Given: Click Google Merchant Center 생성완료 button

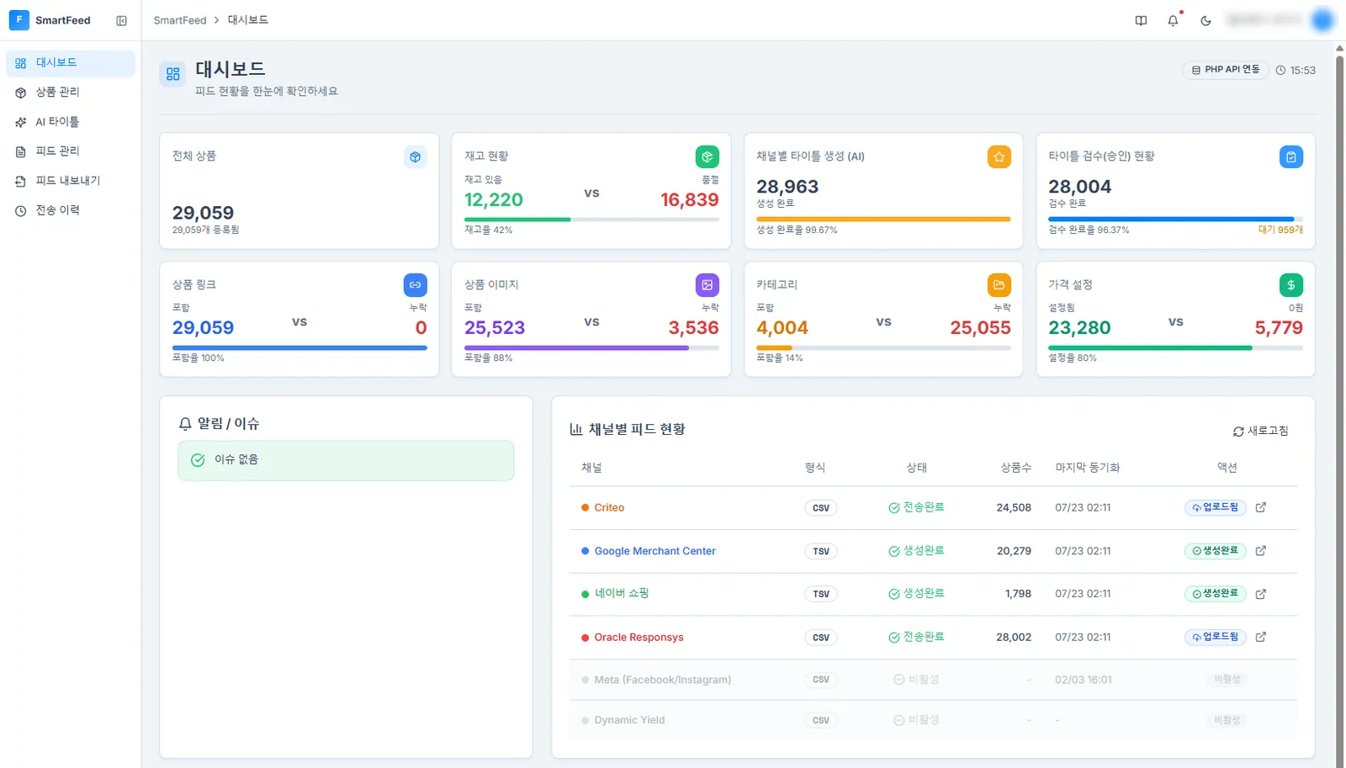Looking at the screenshot, I should pos(1215,551).
